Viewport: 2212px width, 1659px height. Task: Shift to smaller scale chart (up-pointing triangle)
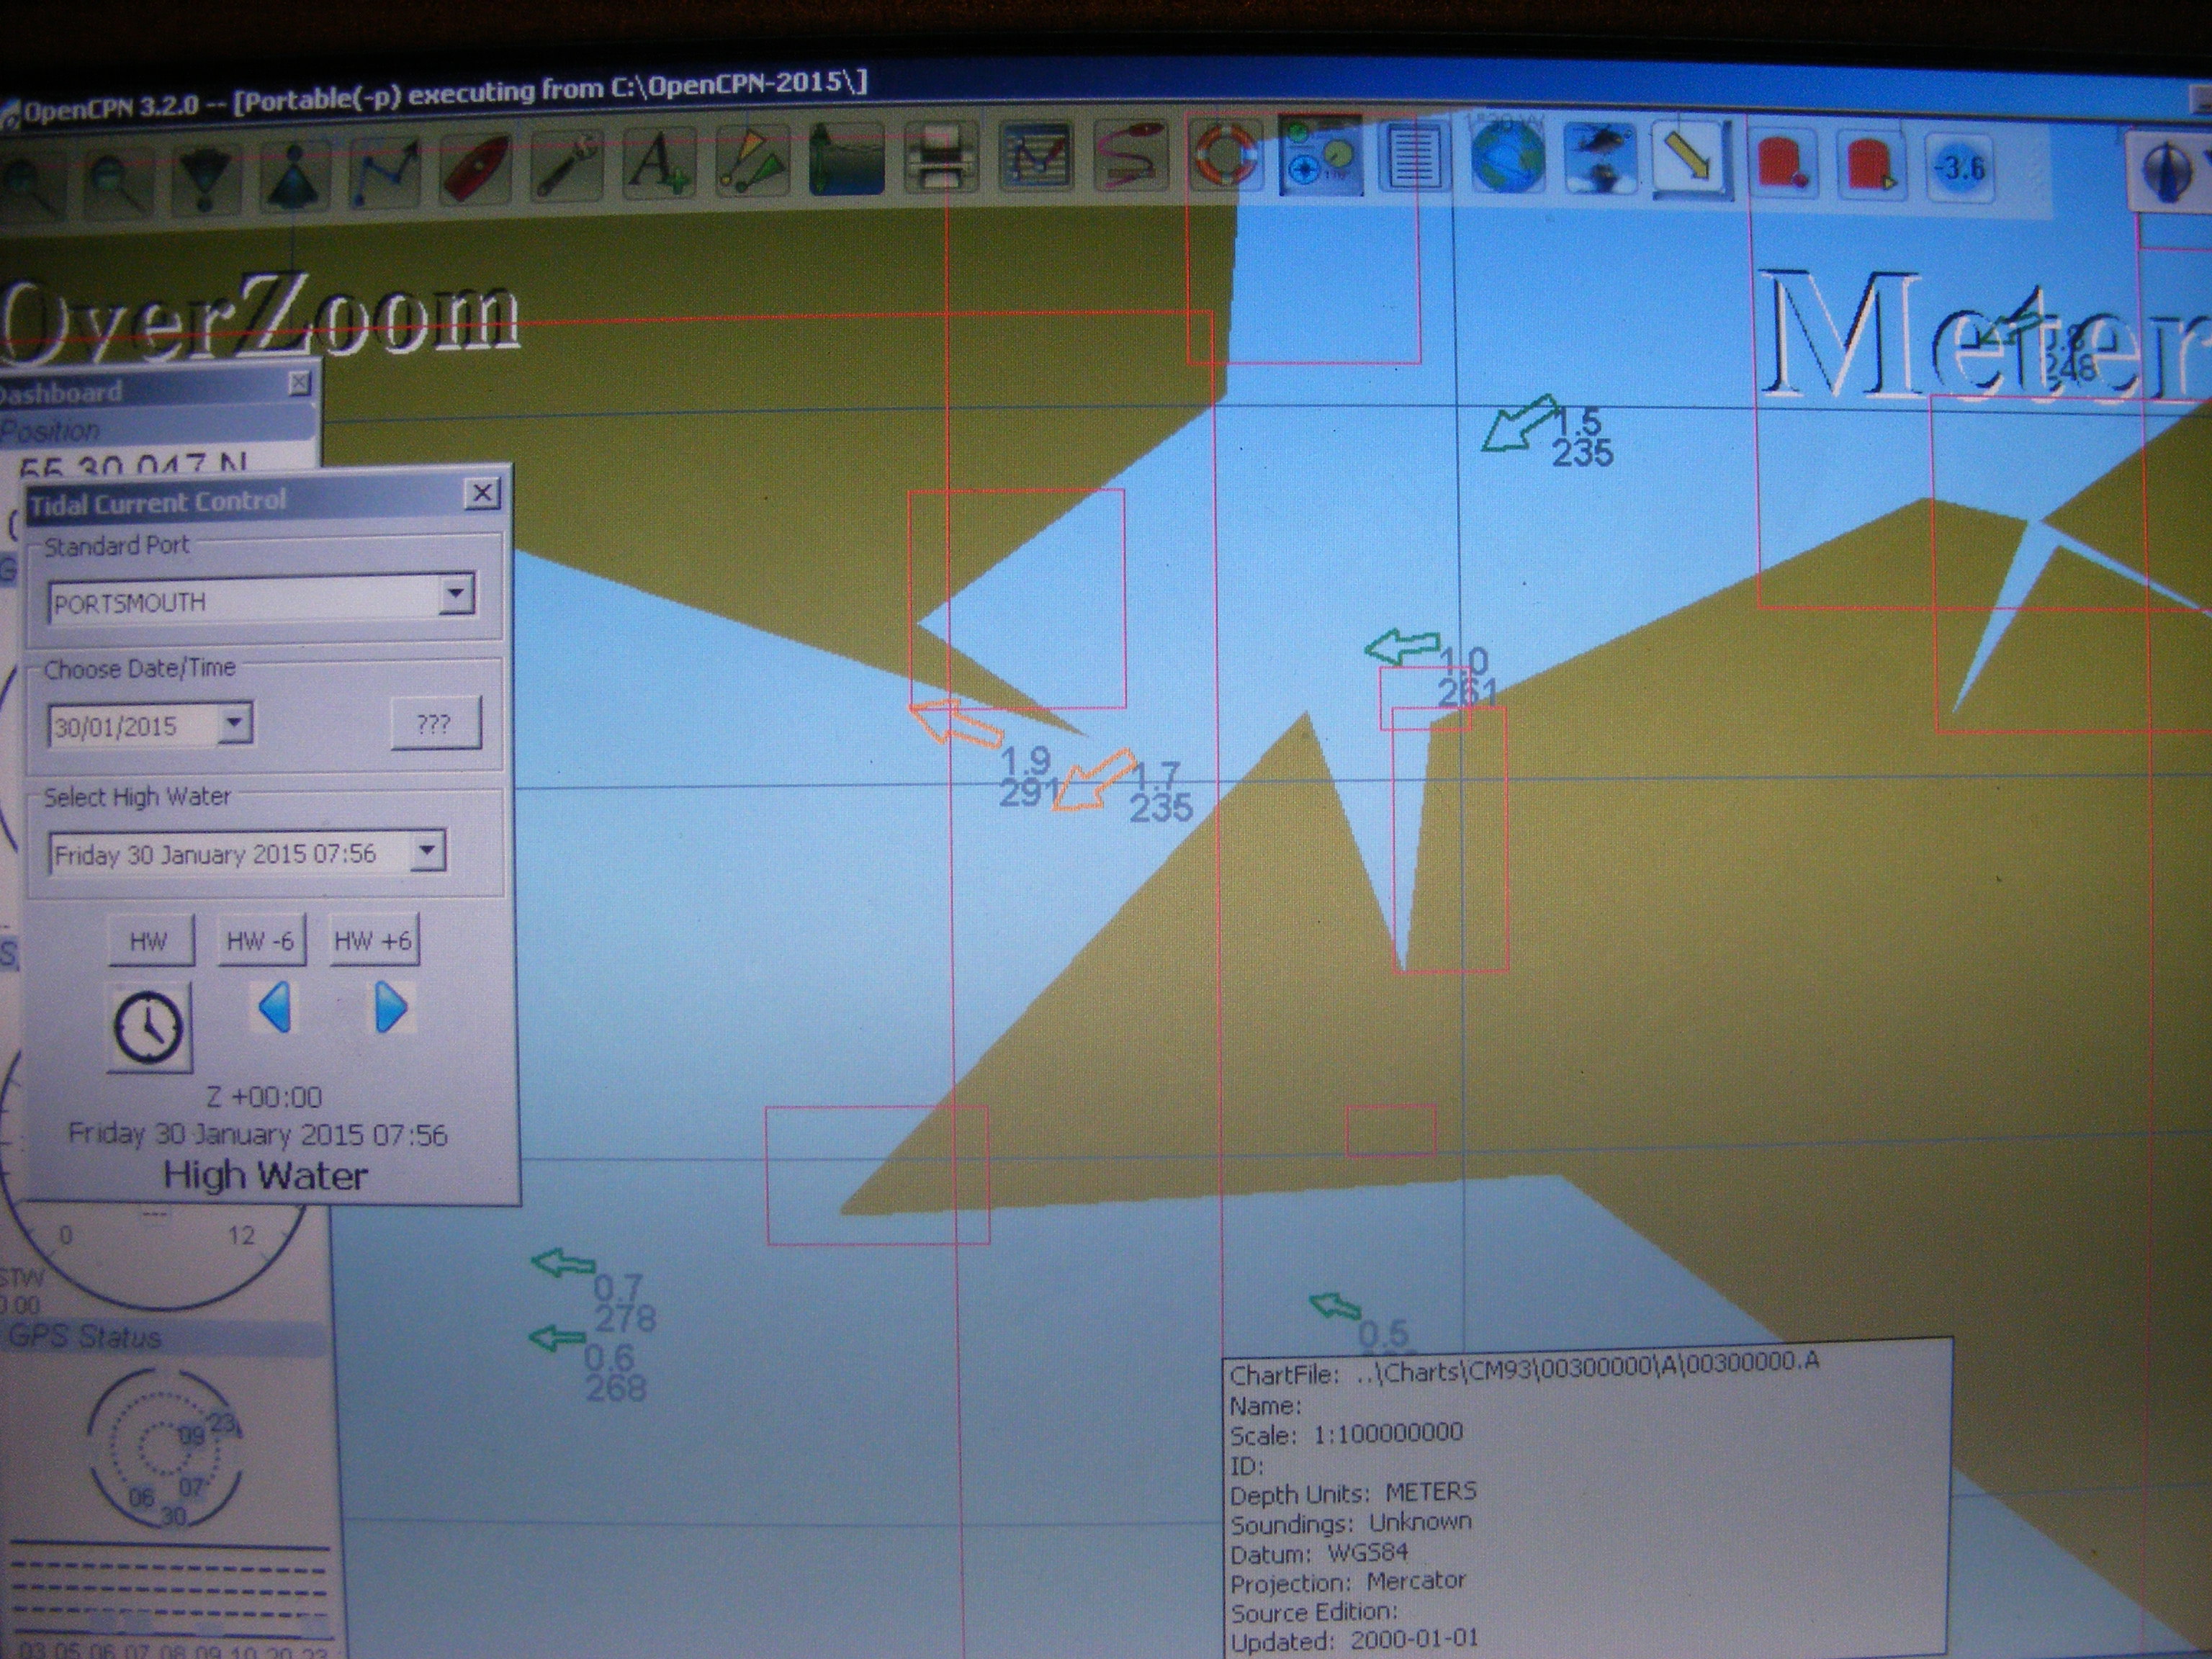coord(297,177)
